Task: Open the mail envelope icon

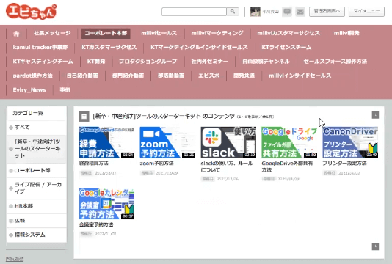Action: pos(300,12)
